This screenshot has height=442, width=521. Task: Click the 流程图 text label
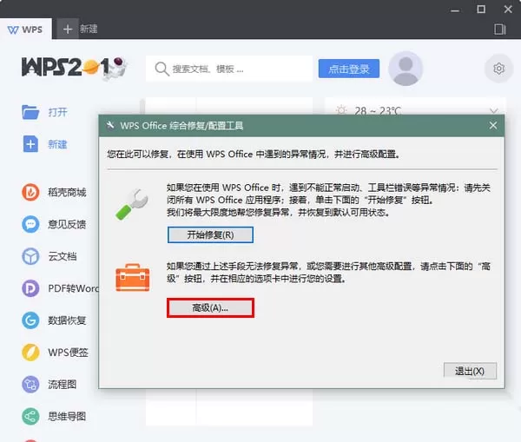[x=63, y=385]
